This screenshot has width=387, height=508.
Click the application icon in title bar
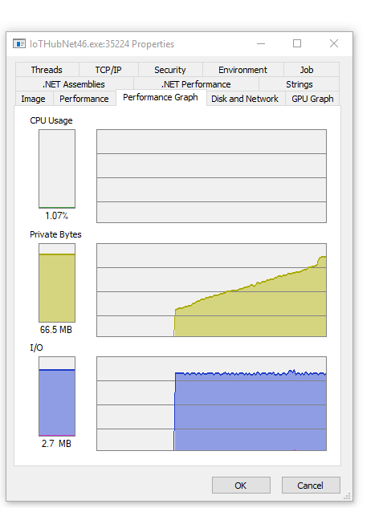pyautogui.click(x=19, y=43)
